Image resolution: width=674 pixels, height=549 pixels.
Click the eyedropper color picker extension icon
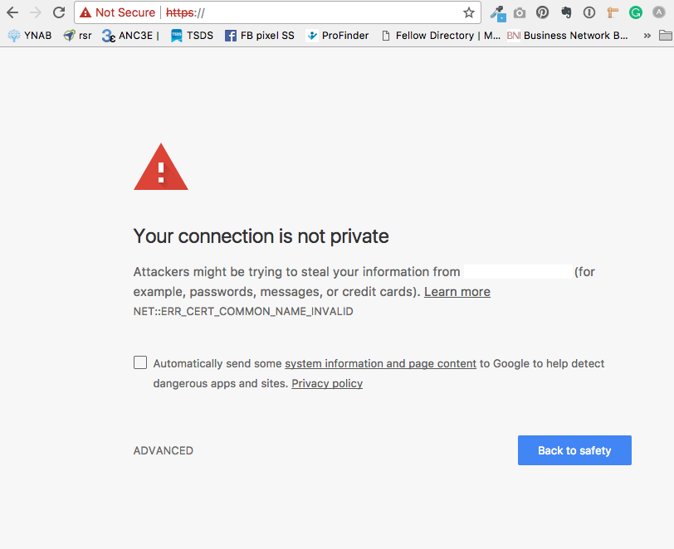(x=498, y=13)
